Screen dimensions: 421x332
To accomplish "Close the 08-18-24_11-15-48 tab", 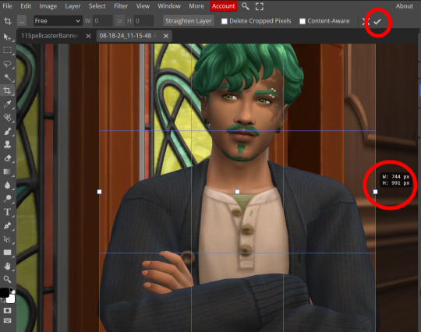I will click(166, 36).
